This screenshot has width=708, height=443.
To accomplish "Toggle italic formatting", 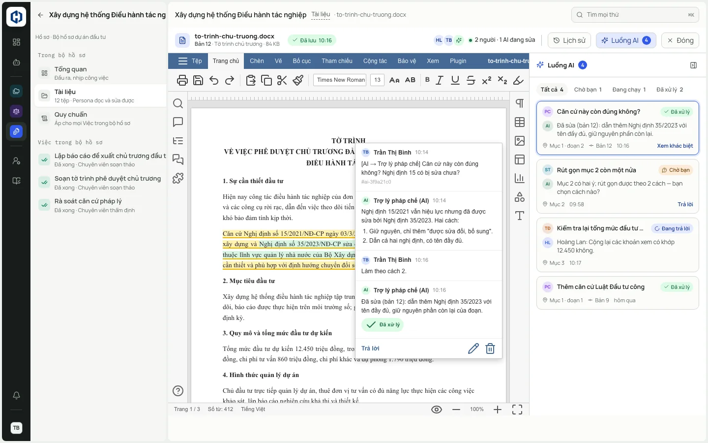I will tap(440, 80).
